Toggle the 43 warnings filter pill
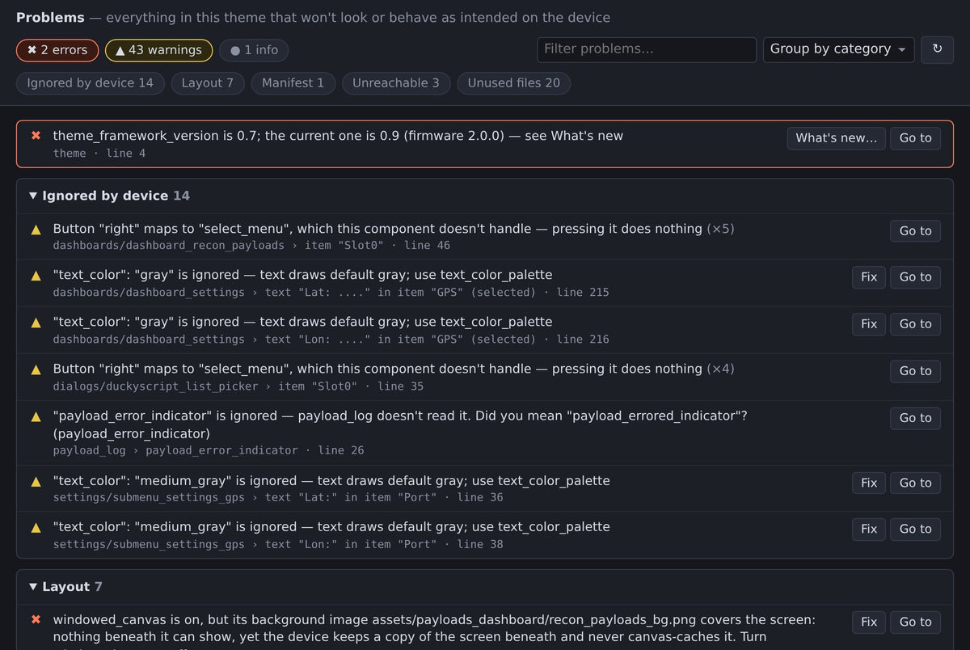This screenshot has width=970, height=650. click(x=159, y=50)
